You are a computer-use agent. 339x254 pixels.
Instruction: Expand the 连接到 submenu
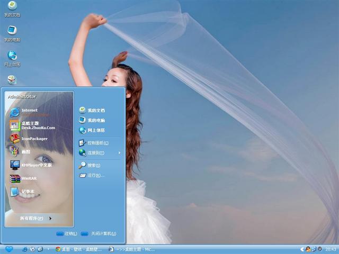point(96,153)
